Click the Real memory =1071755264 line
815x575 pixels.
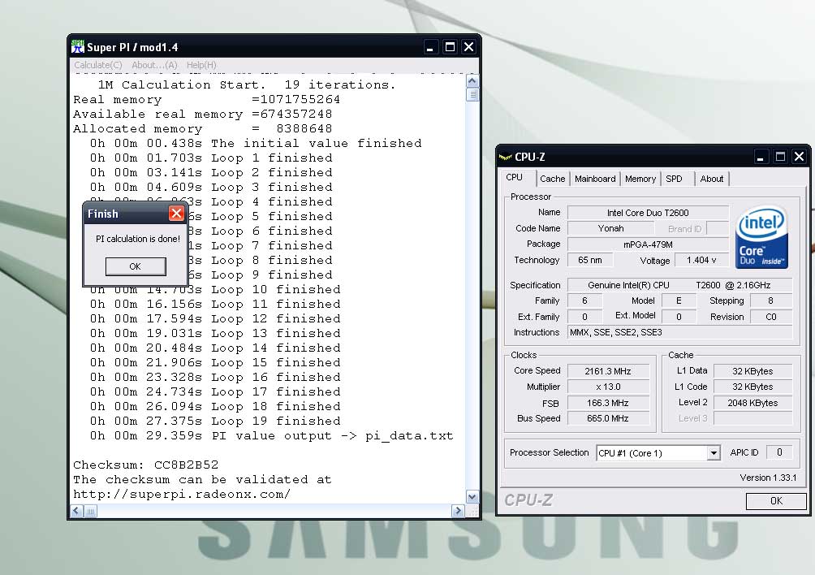(x=206, y=99)
